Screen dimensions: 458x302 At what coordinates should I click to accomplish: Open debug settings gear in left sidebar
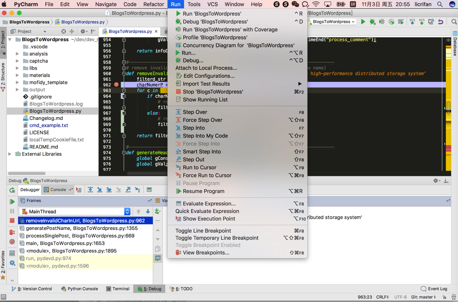click(x=12, y=263)
